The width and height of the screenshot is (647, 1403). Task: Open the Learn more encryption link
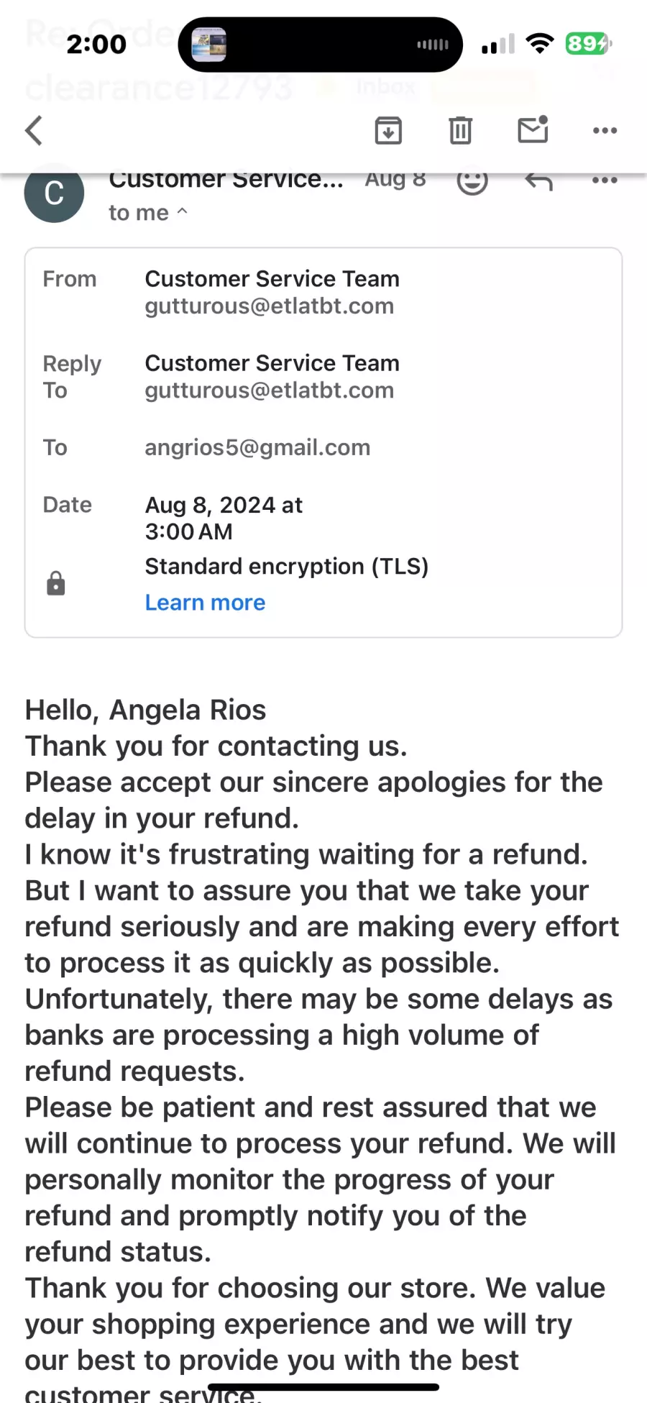[x=205, y=602]
